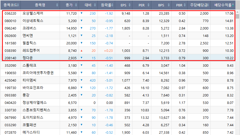Select stock name 스톰테크
The width and height of the screenshot is (240, 135).
pos(29,66)
